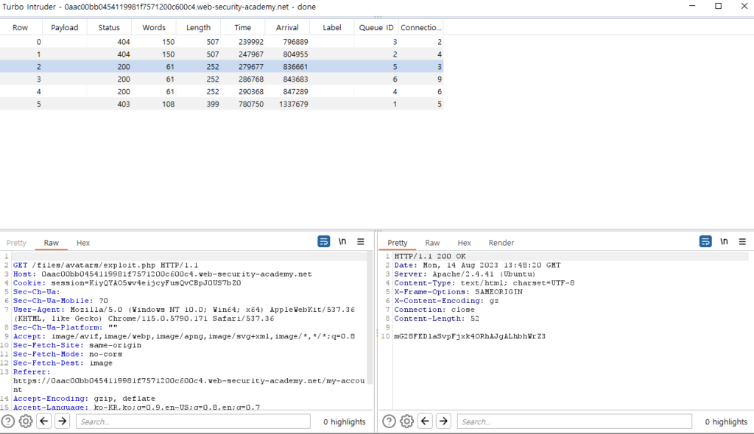754x434 pixels.
Task: Click the User-Agent header in request
Action: pyautogui.click(x=183, y=314)
